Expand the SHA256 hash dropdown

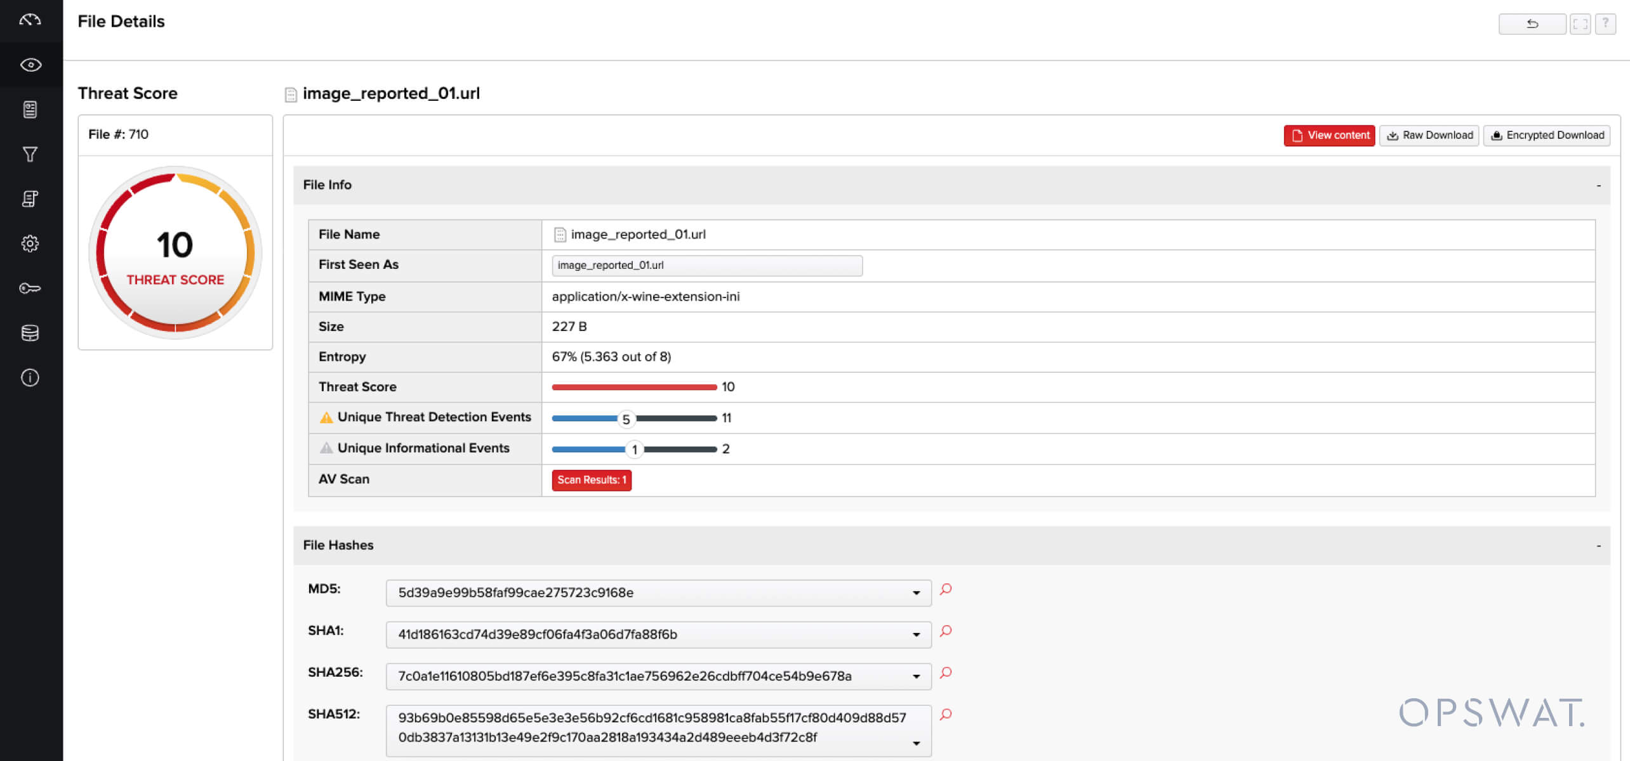click(x=916, y=676)
